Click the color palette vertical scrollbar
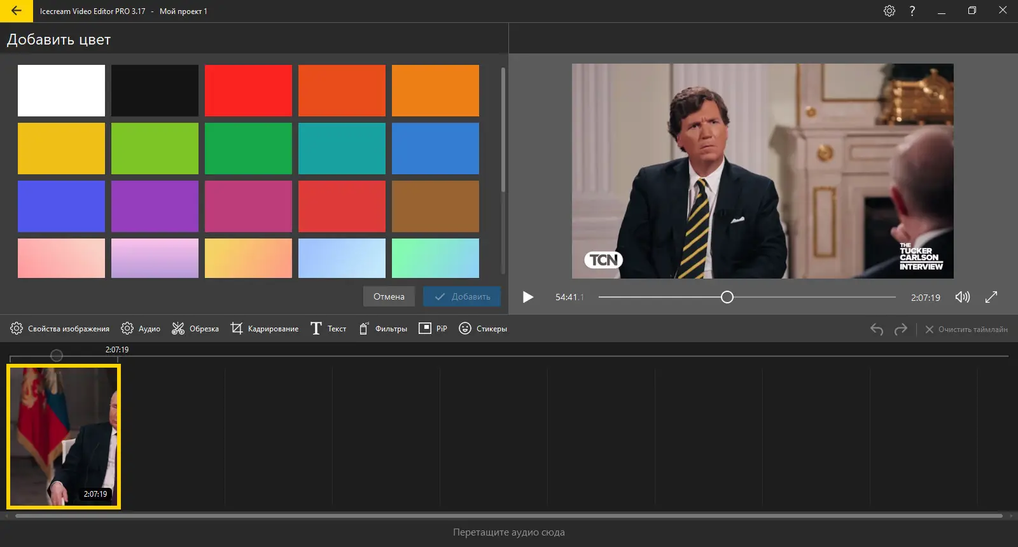Viewport: 1018px width, 547px height. 503,129
